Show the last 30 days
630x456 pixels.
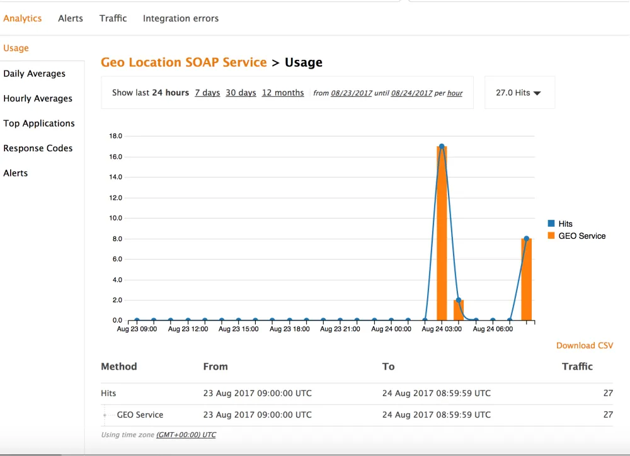pyautogui.click(x=241, y=93)
